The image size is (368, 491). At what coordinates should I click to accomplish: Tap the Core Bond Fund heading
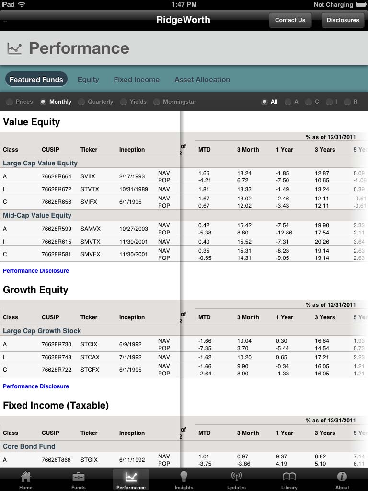[x=29, y=446]
